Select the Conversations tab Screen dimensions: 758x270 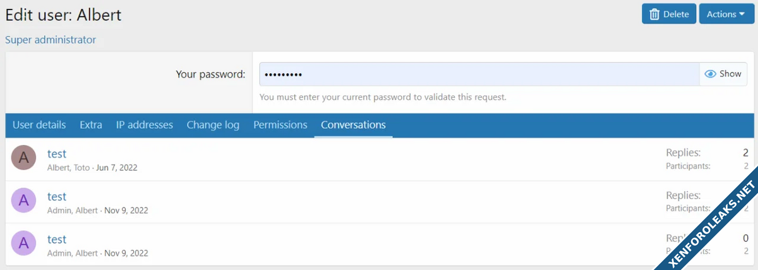(353, 125)
